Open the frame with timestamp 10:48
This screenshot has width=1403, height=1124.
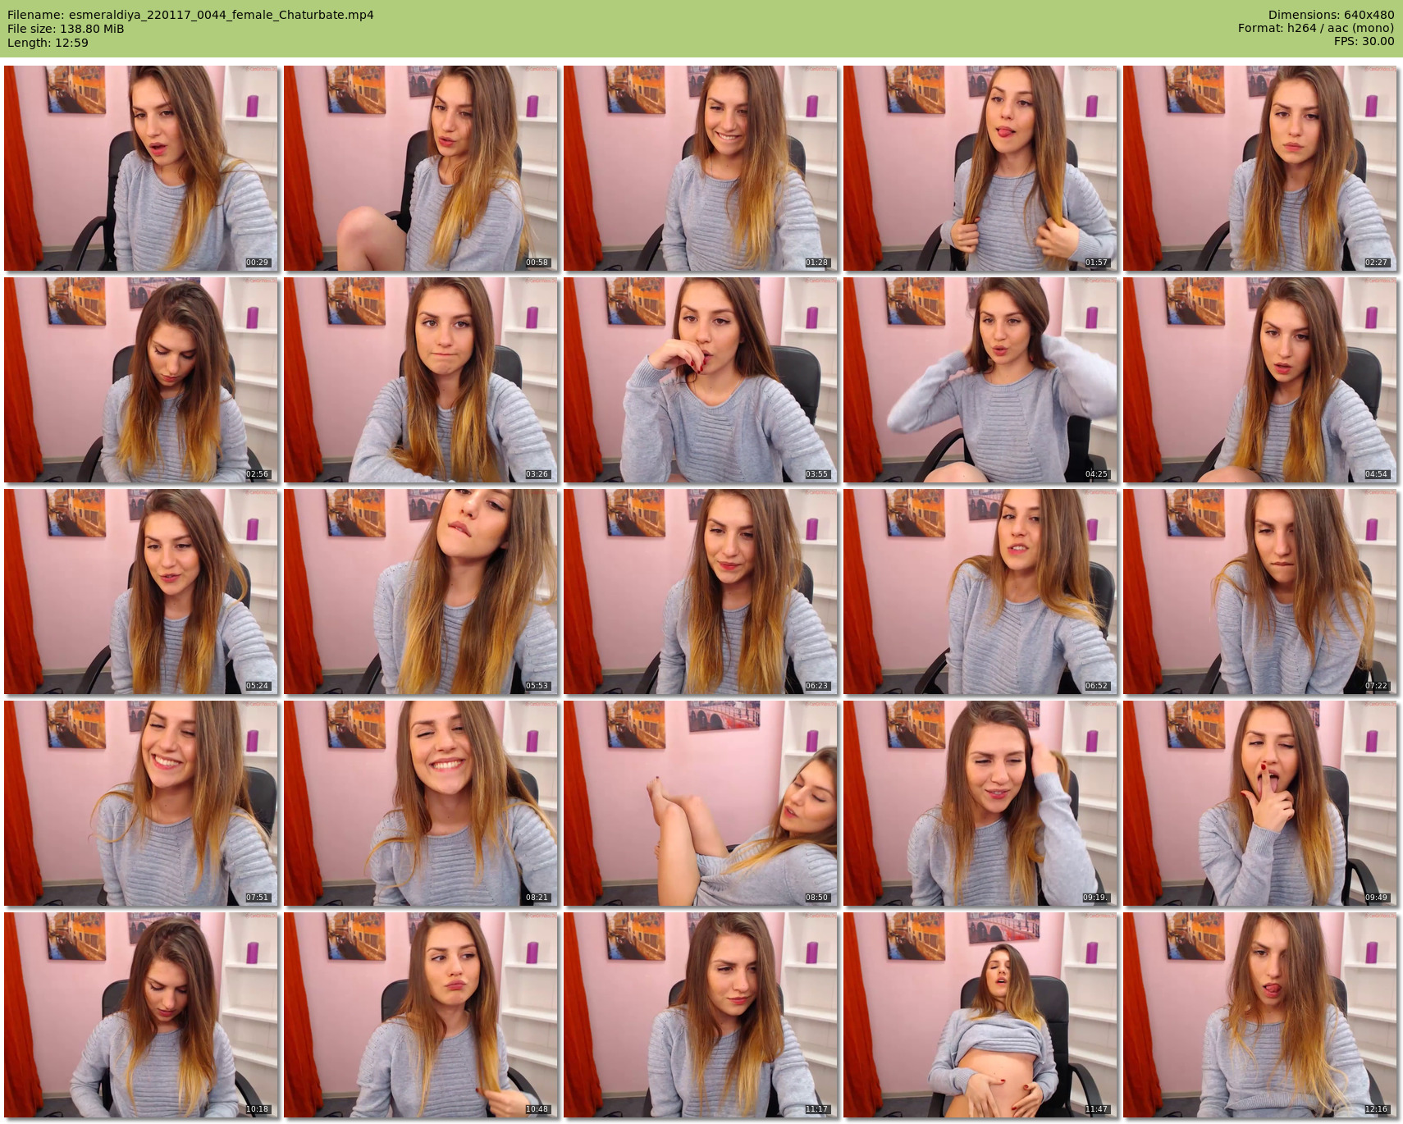(x=421, y=1015)
